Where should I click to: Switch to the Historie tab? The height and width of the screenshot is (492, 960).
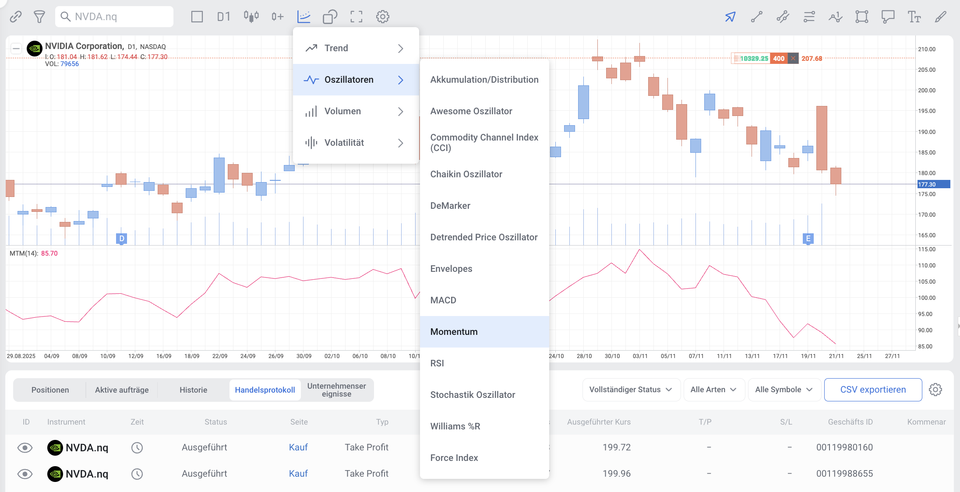193,390
